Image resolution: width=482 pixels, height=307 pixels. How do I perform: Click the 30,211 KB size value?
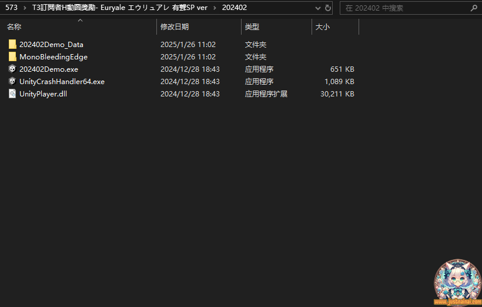[x=337, y=94]
